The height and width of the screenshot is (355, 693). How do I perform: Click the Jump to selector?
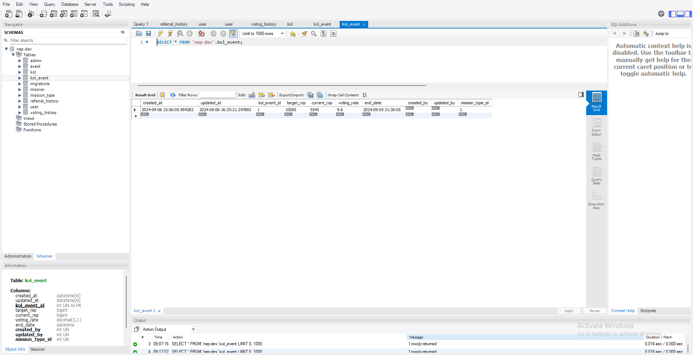click(672, 34)
